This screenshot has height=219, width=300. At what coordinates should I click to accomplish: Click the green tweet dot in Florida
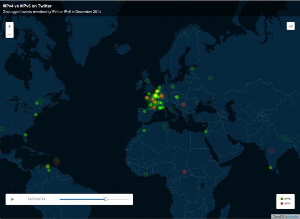coord(25,135)
